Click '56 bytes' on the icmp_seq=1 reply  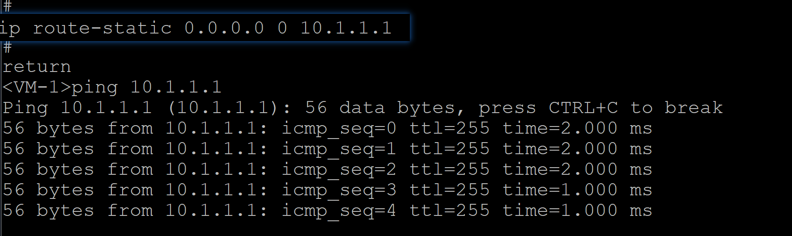[48, 149]
